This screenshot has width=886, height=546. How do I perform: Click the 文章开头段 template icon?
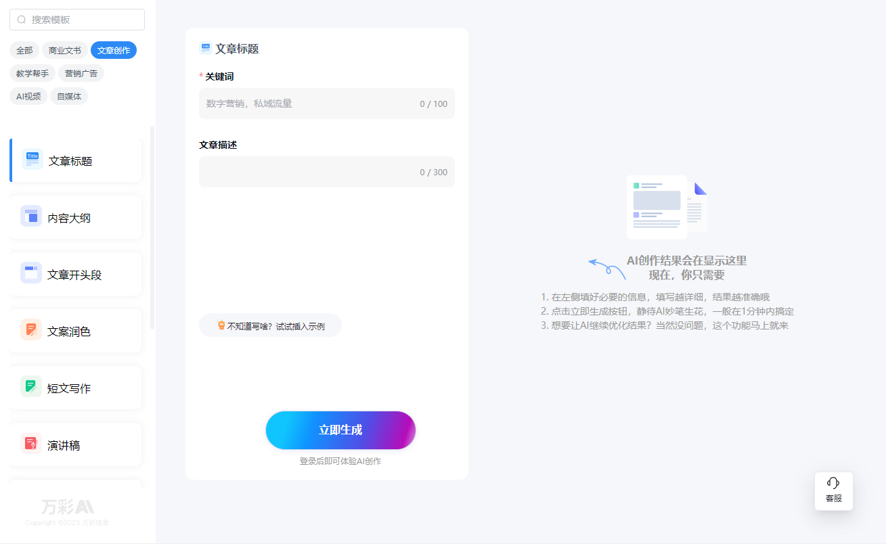pyautogui.click(x=31, y=273)
